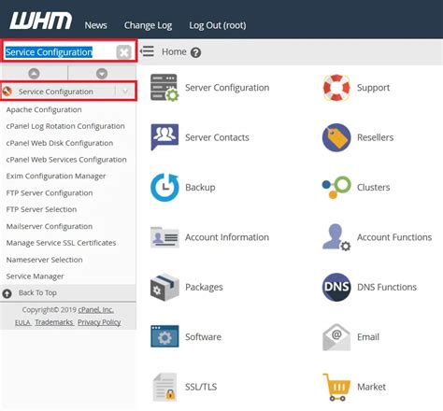Open the Account Functions user icon
This screenshot has width=443, height=411.
(336, 237)
